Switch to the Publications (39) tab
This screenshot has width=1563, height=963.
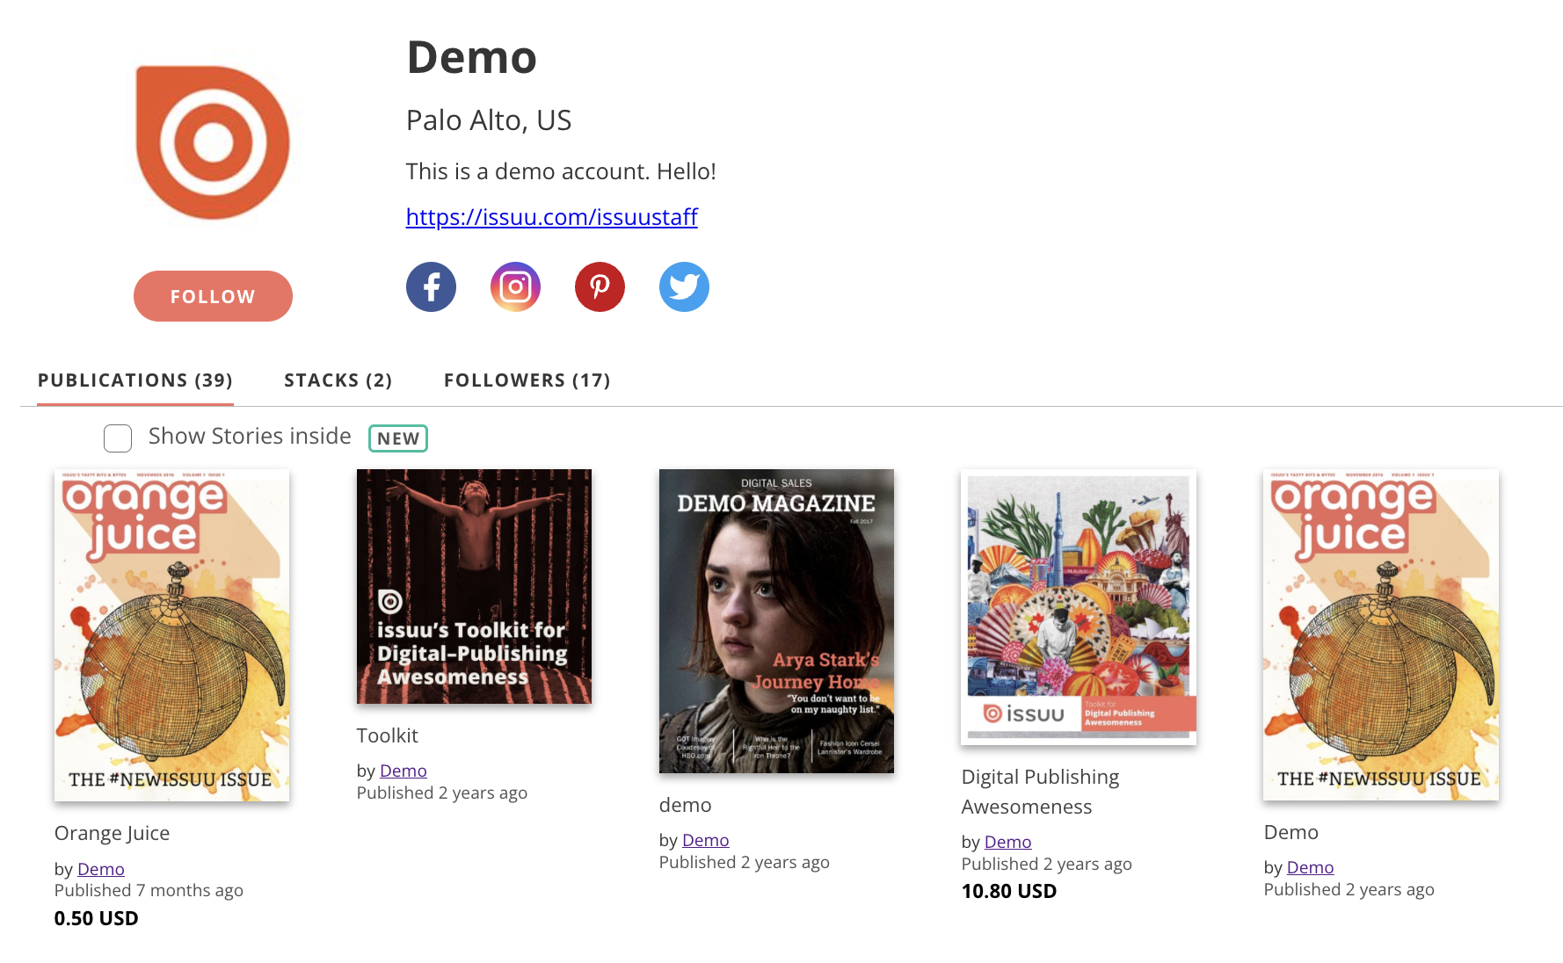click(x=135, y=380)
